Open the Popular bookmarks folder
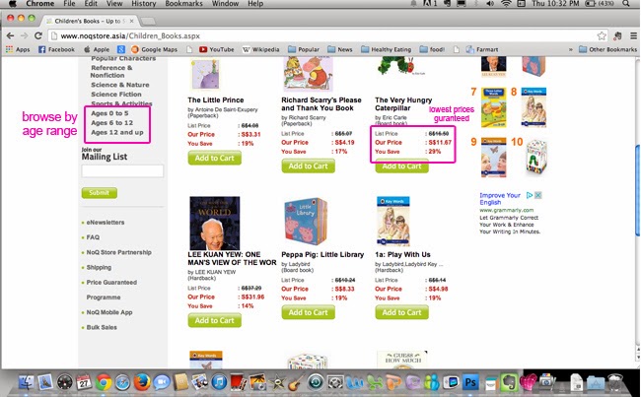Screen dimensions: 641x397 click(x=304, y=49)
